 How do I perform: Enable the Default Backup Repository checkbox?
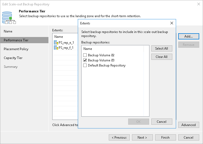point(85,65)
